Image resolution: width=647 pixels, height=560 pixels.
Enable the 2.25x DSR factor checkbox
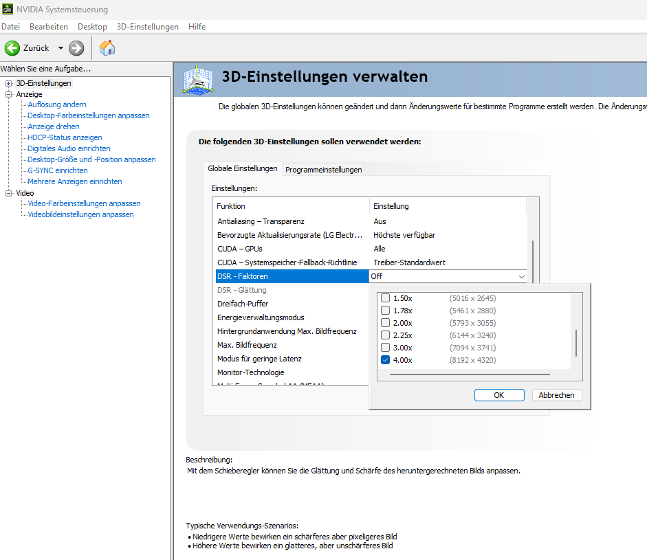click(385, 335)
